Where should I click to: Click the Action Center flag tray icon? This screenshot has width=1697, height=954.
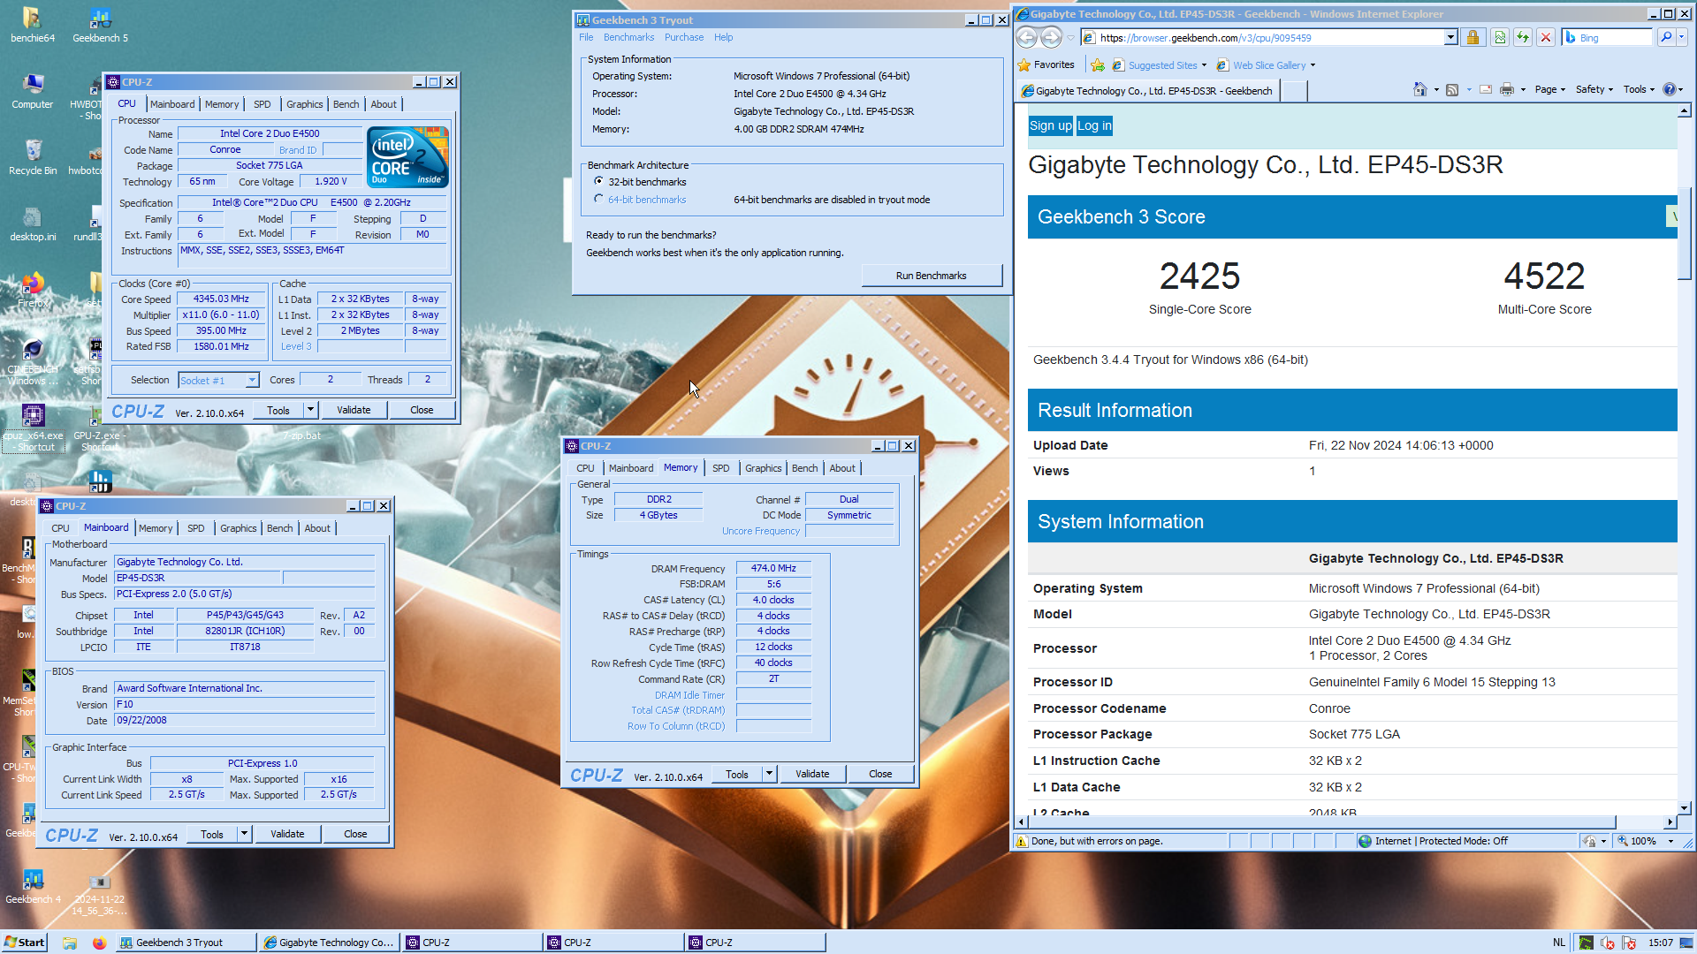coord(1629,943)
